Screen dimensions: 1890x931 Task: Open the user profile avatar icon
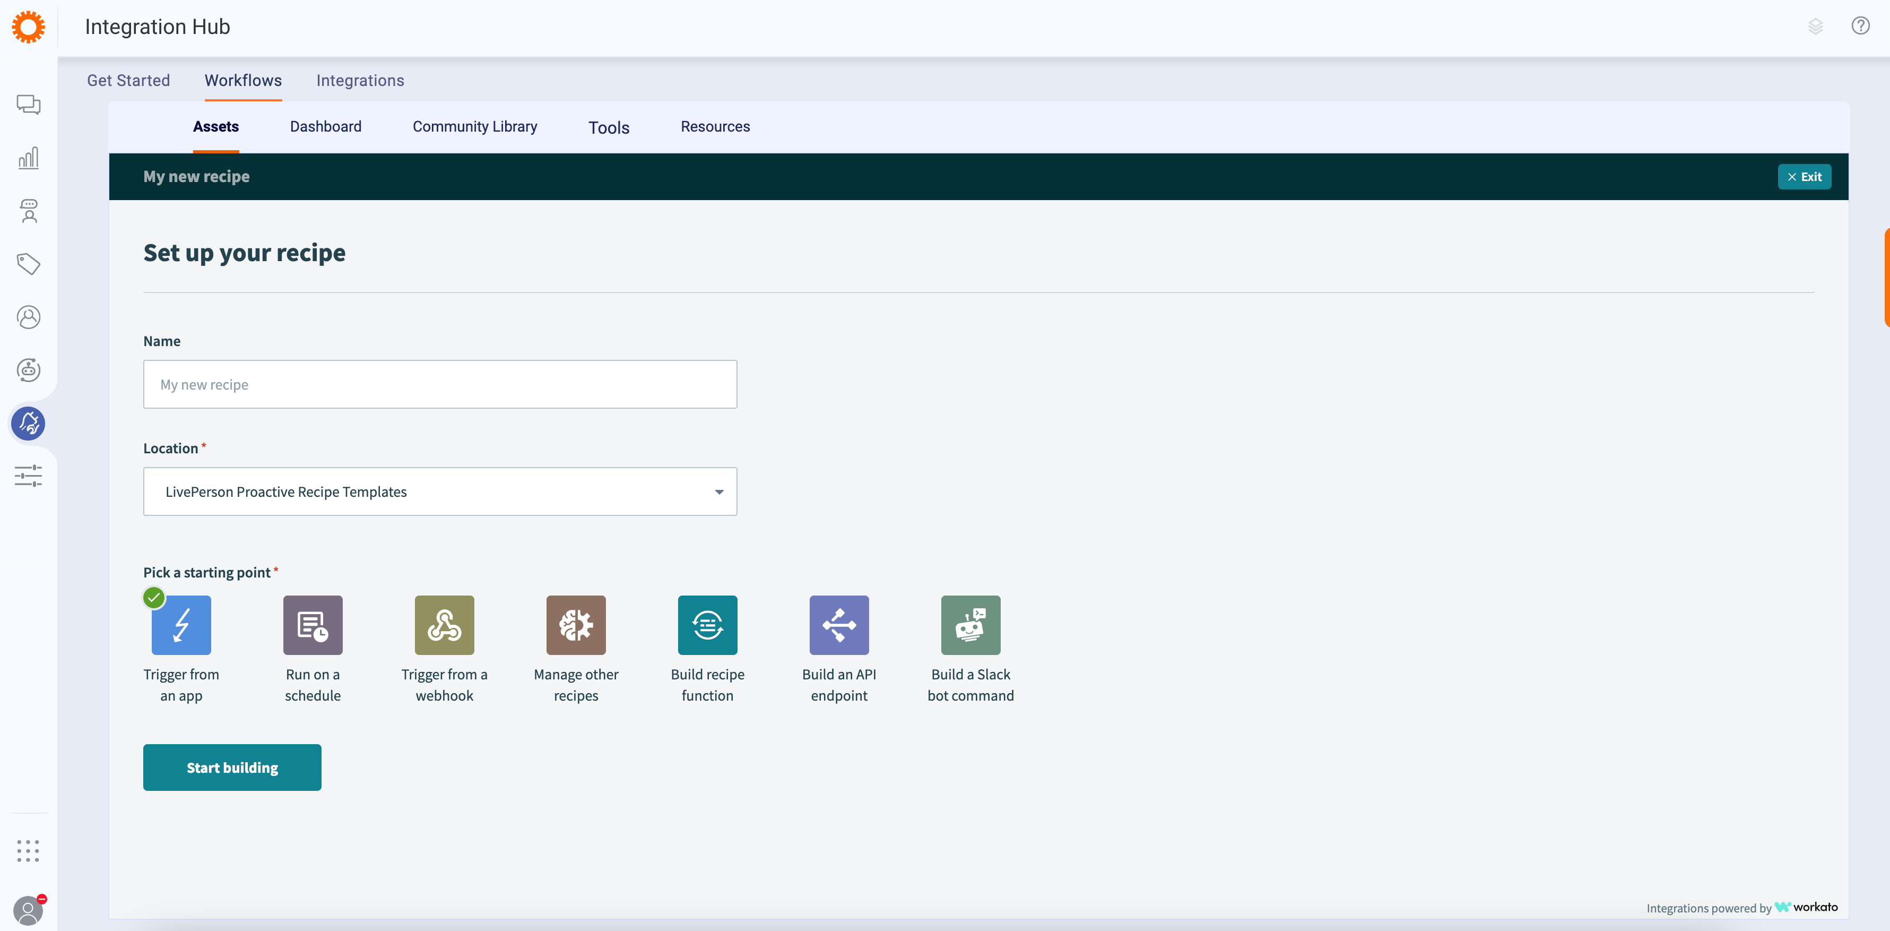click(29, 911)
